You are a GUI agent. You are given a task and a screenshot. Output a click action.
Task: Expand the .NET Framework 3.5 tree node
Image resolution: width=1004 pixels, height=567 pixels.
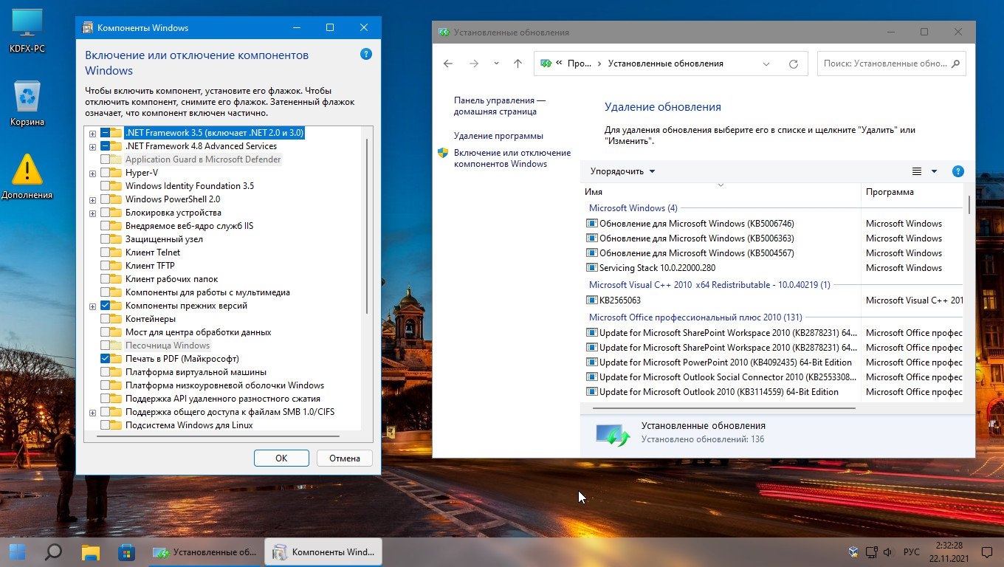(x=92, y=134)
